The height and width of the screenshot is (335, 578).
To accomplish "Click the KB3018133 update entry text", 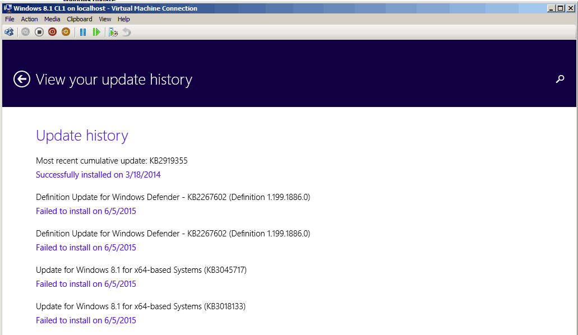I will point(141,306).
